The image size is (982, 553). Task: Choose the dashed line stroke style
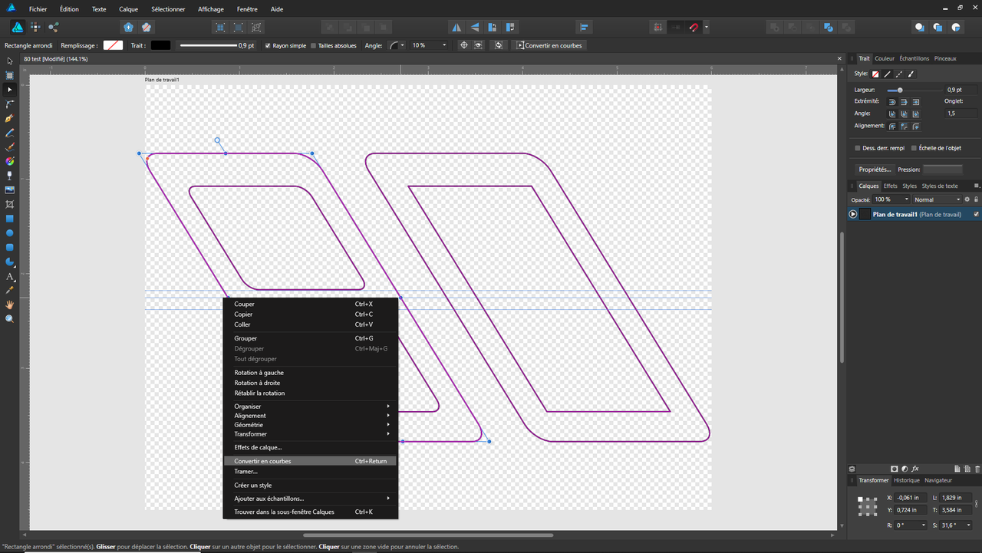tap(899, 74)
